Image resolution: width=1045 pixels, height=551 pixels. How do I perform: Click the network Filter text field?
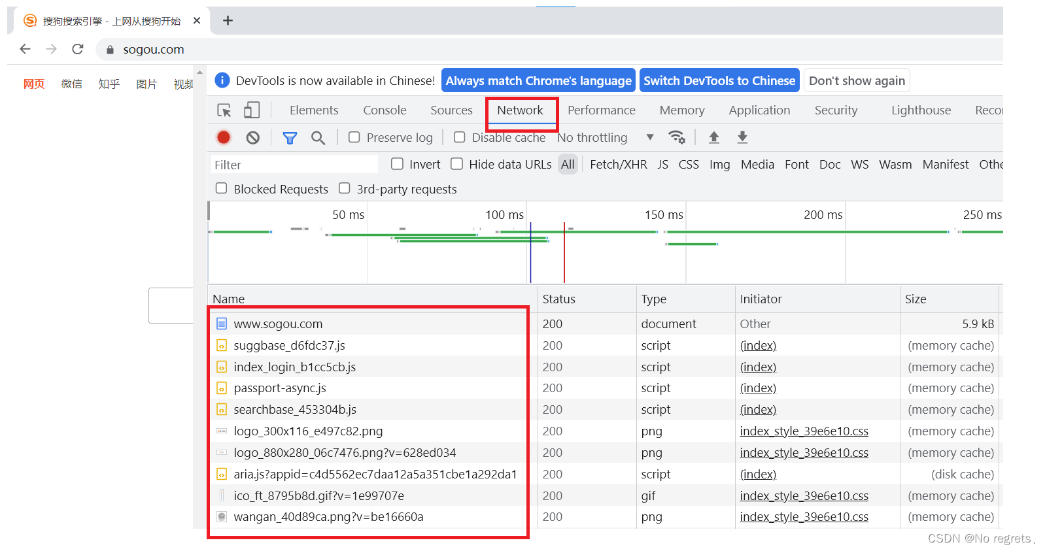294,165
